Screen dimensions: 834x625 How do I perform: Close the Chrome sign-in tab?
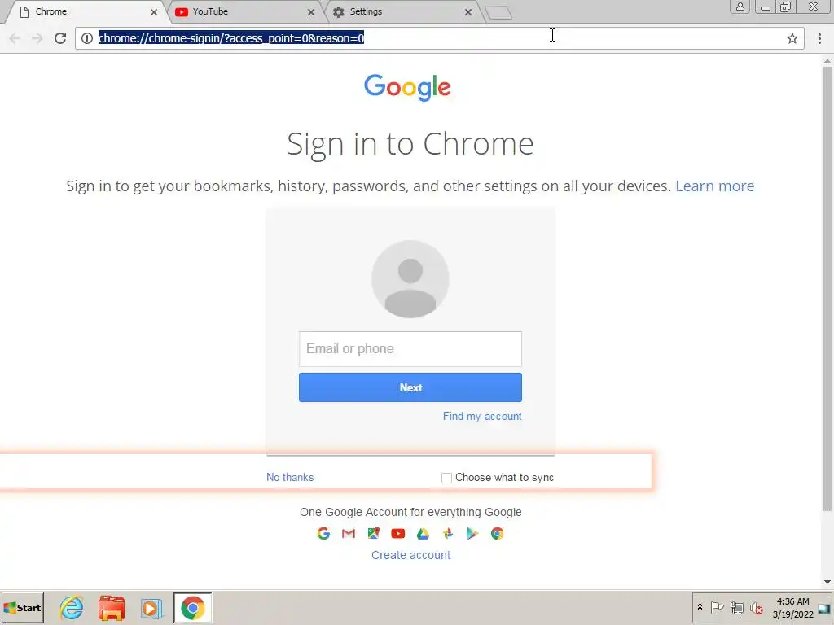tap(154, 11)
